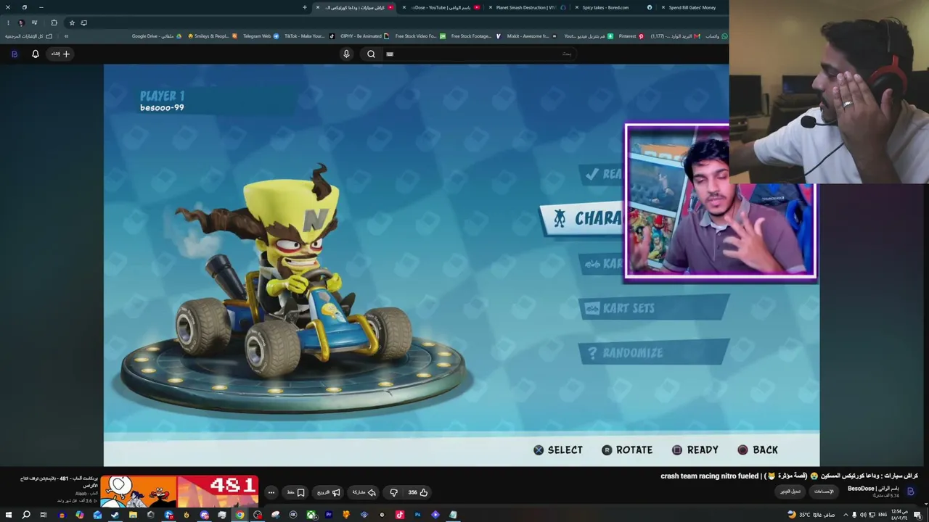Save the video using the bookmark button
The height and width of the screenshot is (522, 929).
point(296,492)
